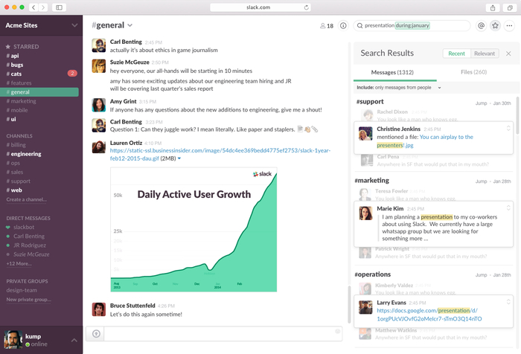Close the Search Results panel
Viewport: 521px width, 354px height.
pyautogui.click(x=508, y=54)
